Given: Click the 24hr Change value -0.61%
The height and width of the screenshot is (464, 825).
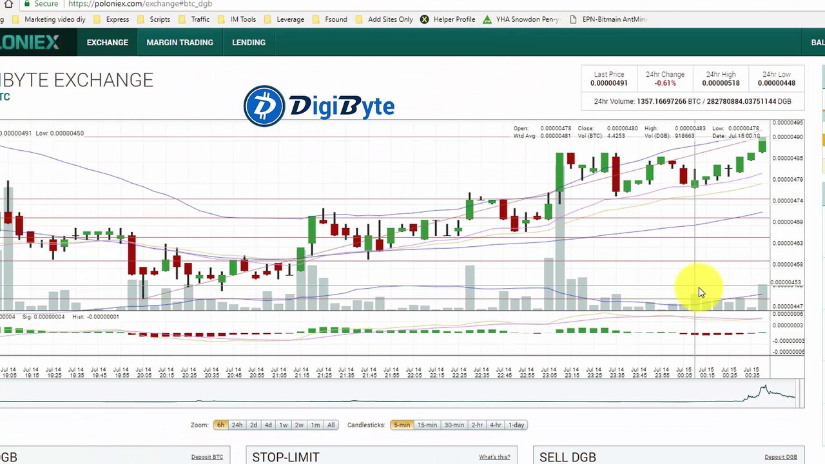Looking at the screenshot, I should (x=665, y=83).
